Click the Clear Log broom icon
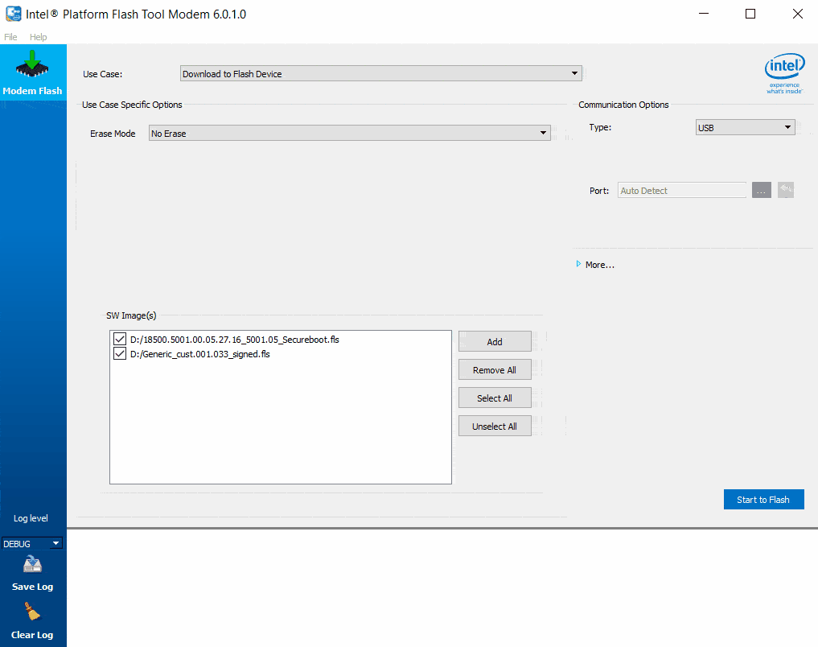 [x=33, y=613]
